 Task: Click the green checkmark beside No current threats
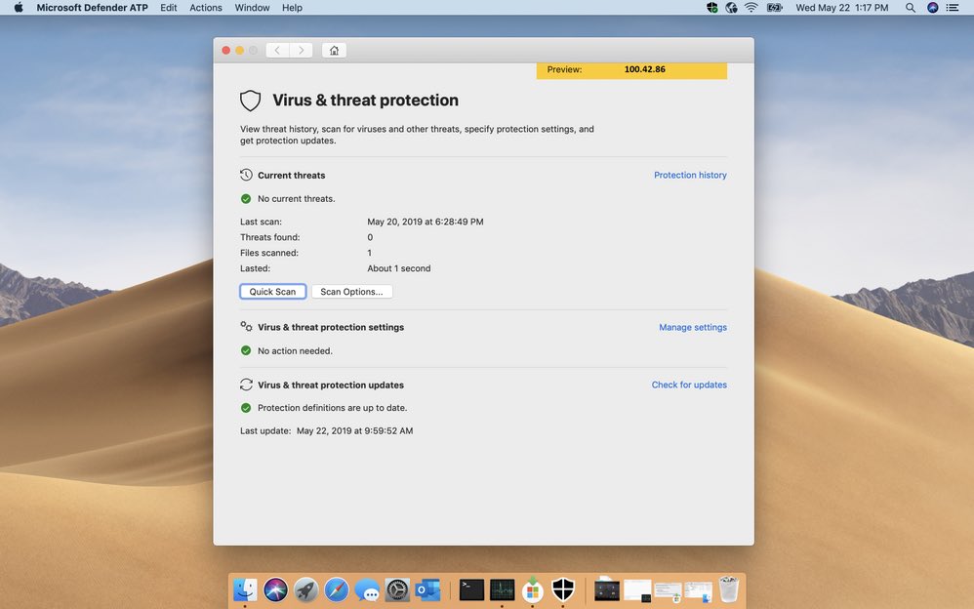tap(246, 198)
